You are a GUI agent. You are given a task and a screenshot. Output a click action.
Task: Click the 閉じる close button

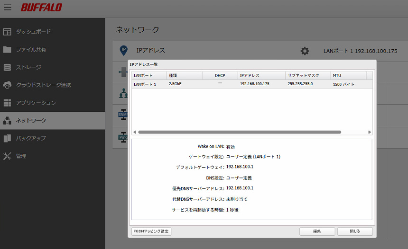coord(355,231)
